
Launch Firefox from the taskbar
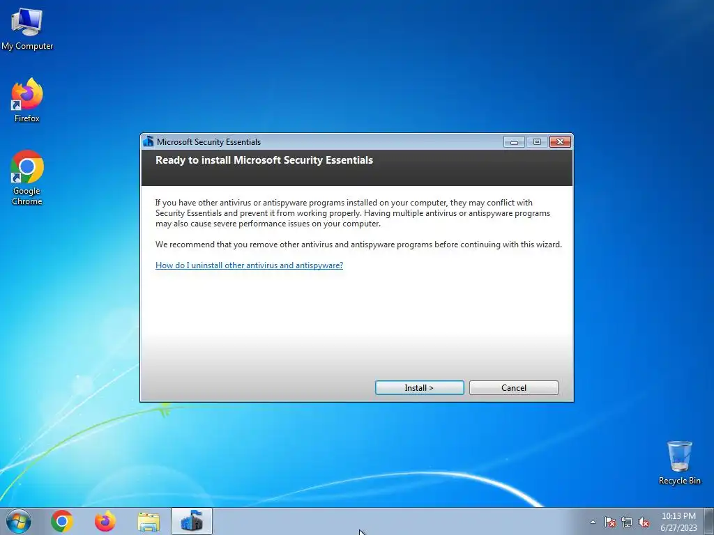(105, 521)
